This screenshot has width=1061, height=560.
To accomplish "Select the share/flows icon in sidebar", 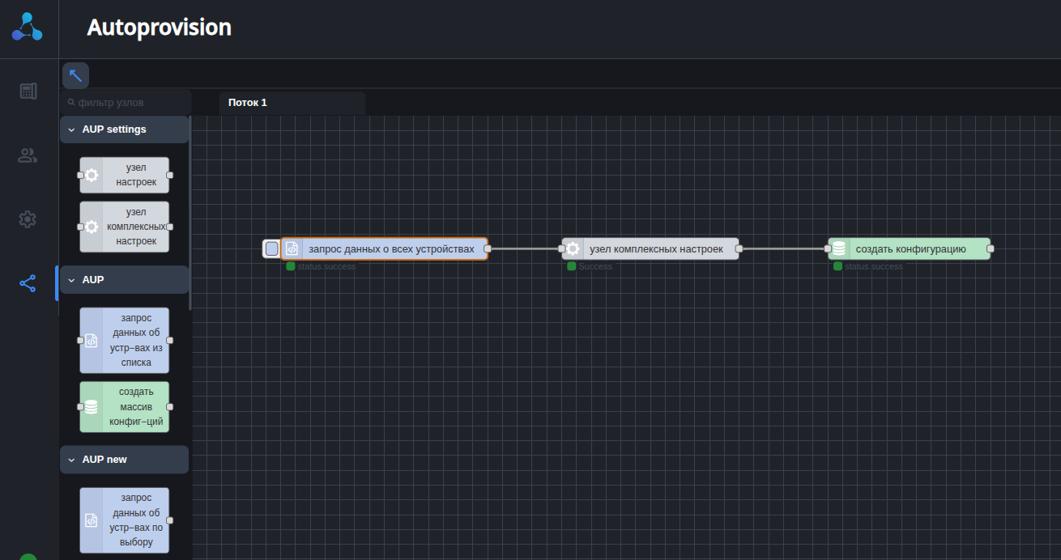I will (28, 283).
